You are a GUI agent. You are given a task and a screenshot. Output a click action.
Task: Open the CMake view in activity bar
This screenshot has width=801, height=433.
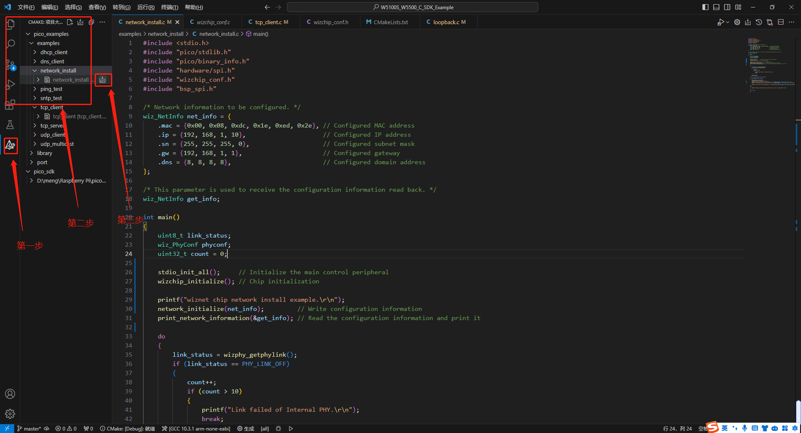pyautogui.click(x=10, y=145)
